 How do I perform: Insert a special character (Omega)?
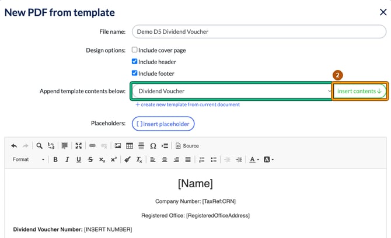tap(153, 146)
